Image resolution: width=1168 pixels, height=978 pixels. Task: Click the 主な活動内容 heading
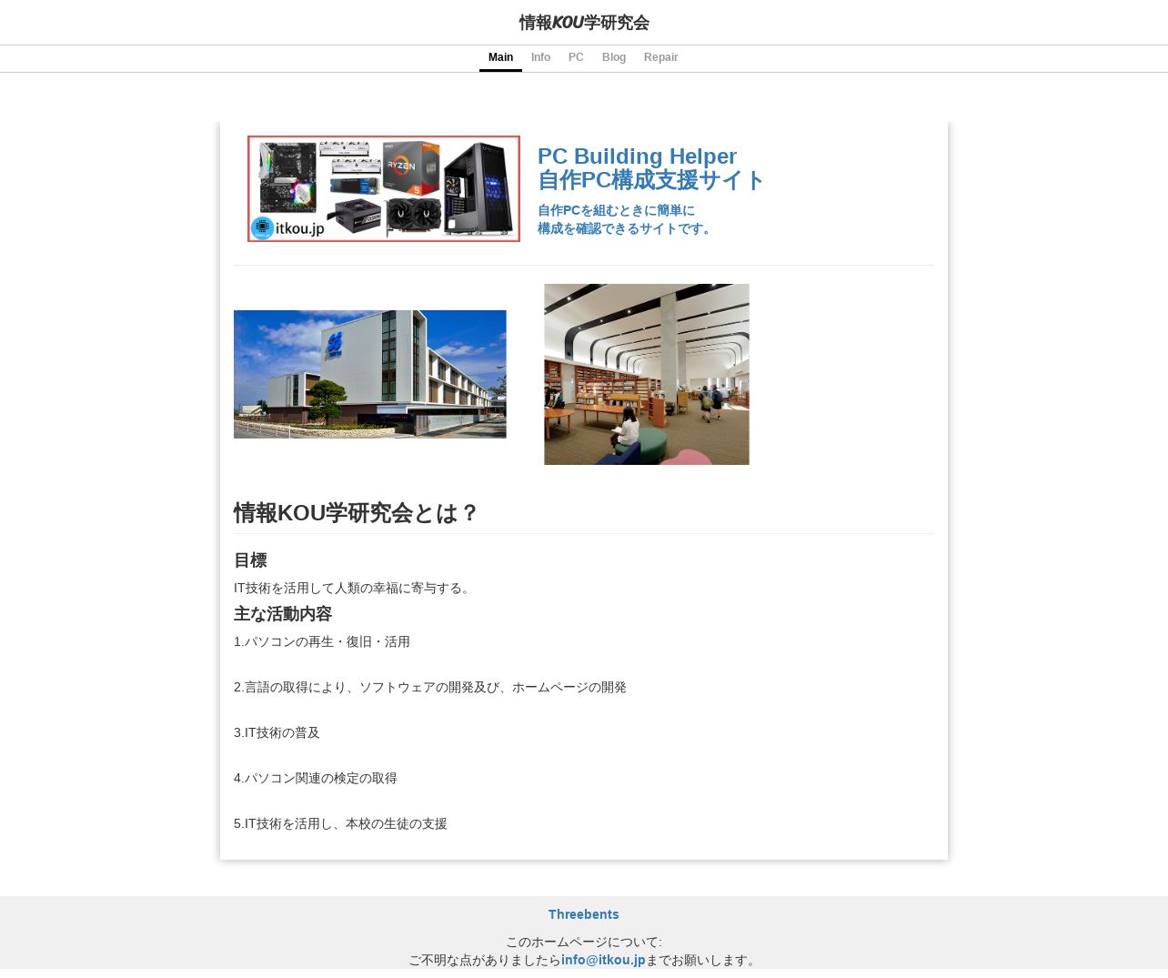click(x=283, y=614)
